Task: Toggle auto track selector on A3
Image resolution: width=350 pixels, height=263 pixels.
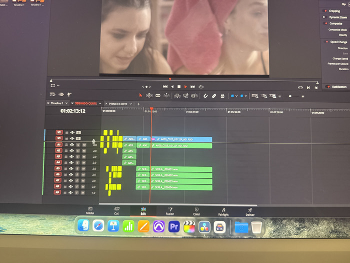Action: coord(71,156)
